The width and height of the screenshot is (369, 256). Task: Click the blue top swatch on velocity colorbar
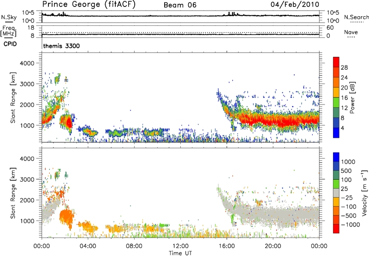pyautogui.click(x=336, y=157)
